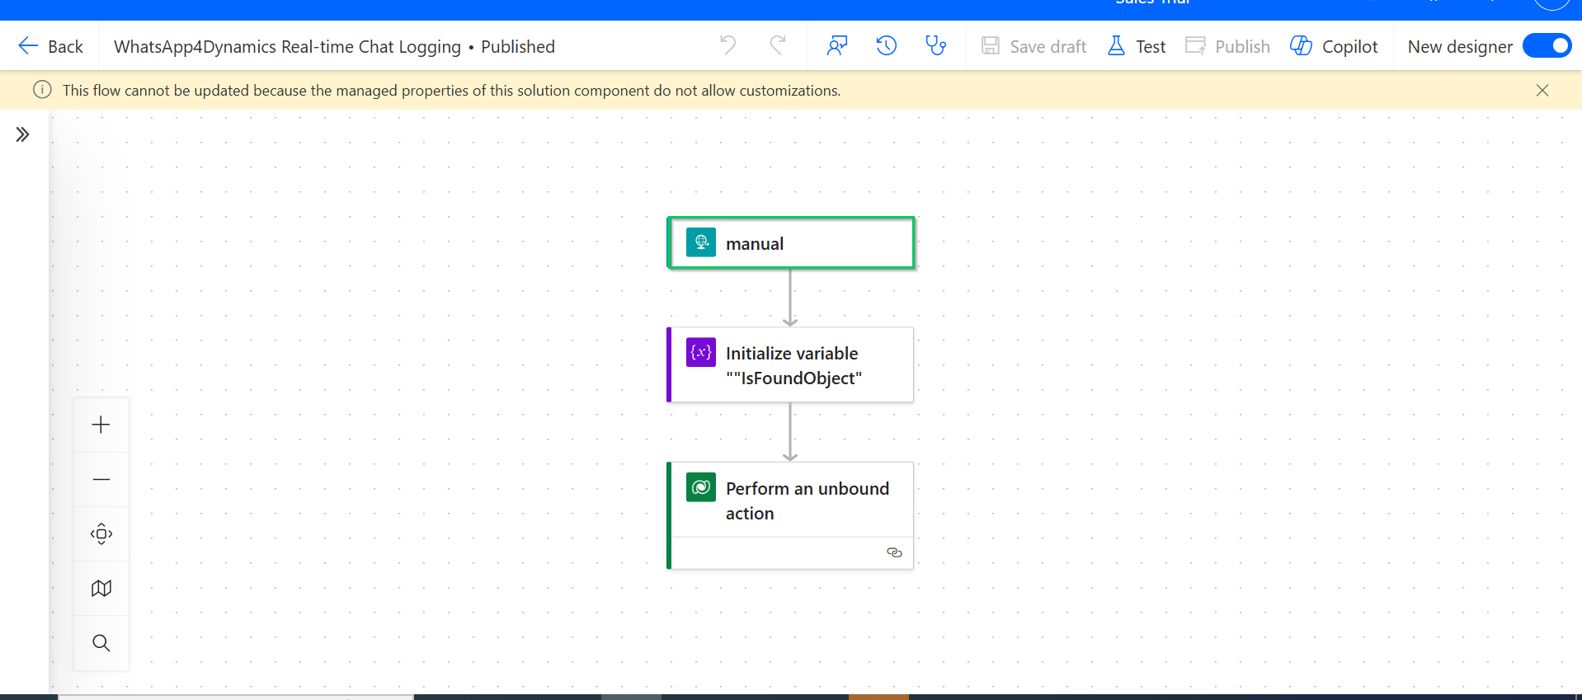Image resolution: width=1582 pixels, height=700 pixels.
Task: Open the feedback icon in toolbar
Action: click(x=837, y=46)
